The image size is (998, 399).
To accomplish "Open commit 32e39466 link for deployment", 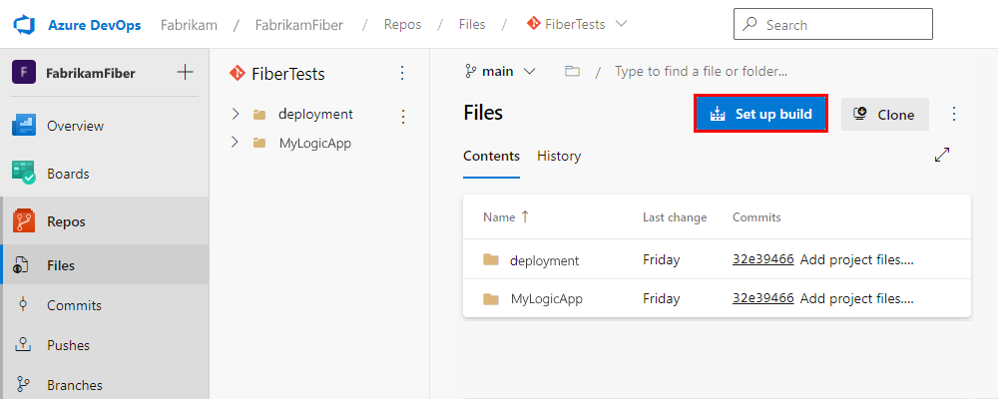I will [762, 259].
